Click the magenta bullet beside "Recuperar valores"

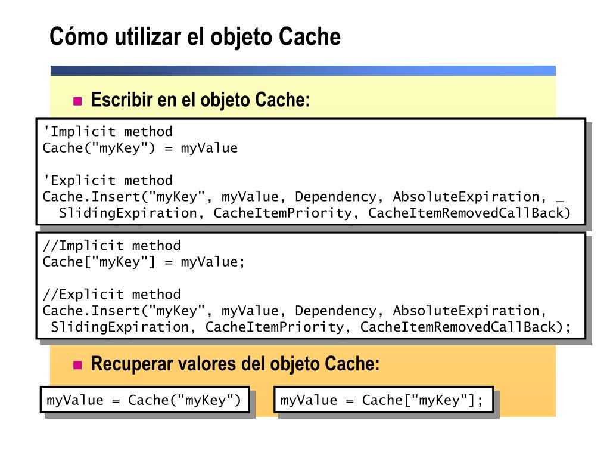click(77, 365)
